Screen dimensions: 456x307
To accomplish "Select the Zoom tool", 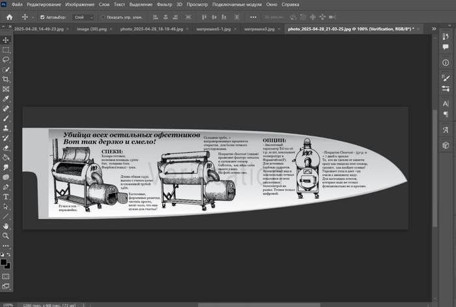I will (6, 235).
